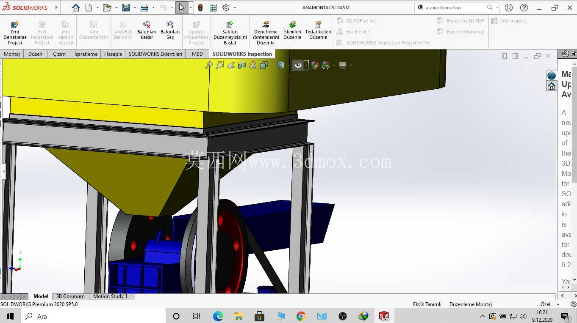The width and height of the screenshot is (577, 323).
Task: Click View Settings monitor icon
Action: click(343, 65)
